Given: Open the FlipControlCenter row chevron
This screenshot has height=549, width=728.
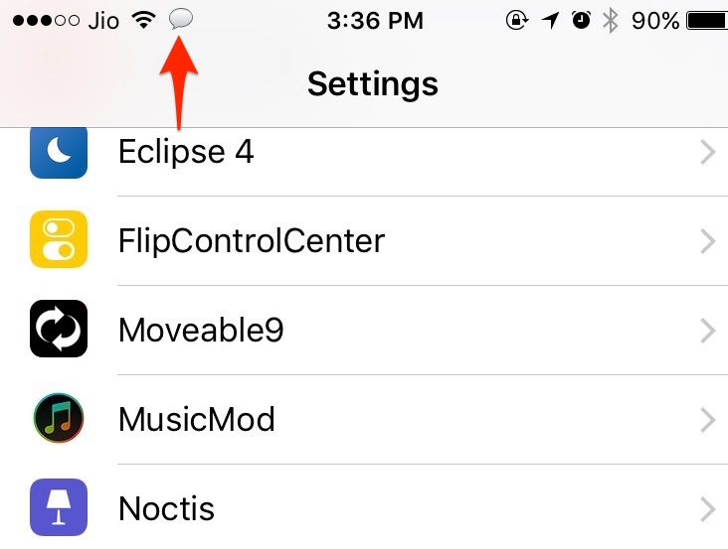Looking at the screenshot, I should point(707,240).
